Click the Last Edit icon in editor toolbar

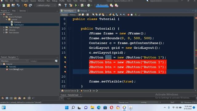80,14
